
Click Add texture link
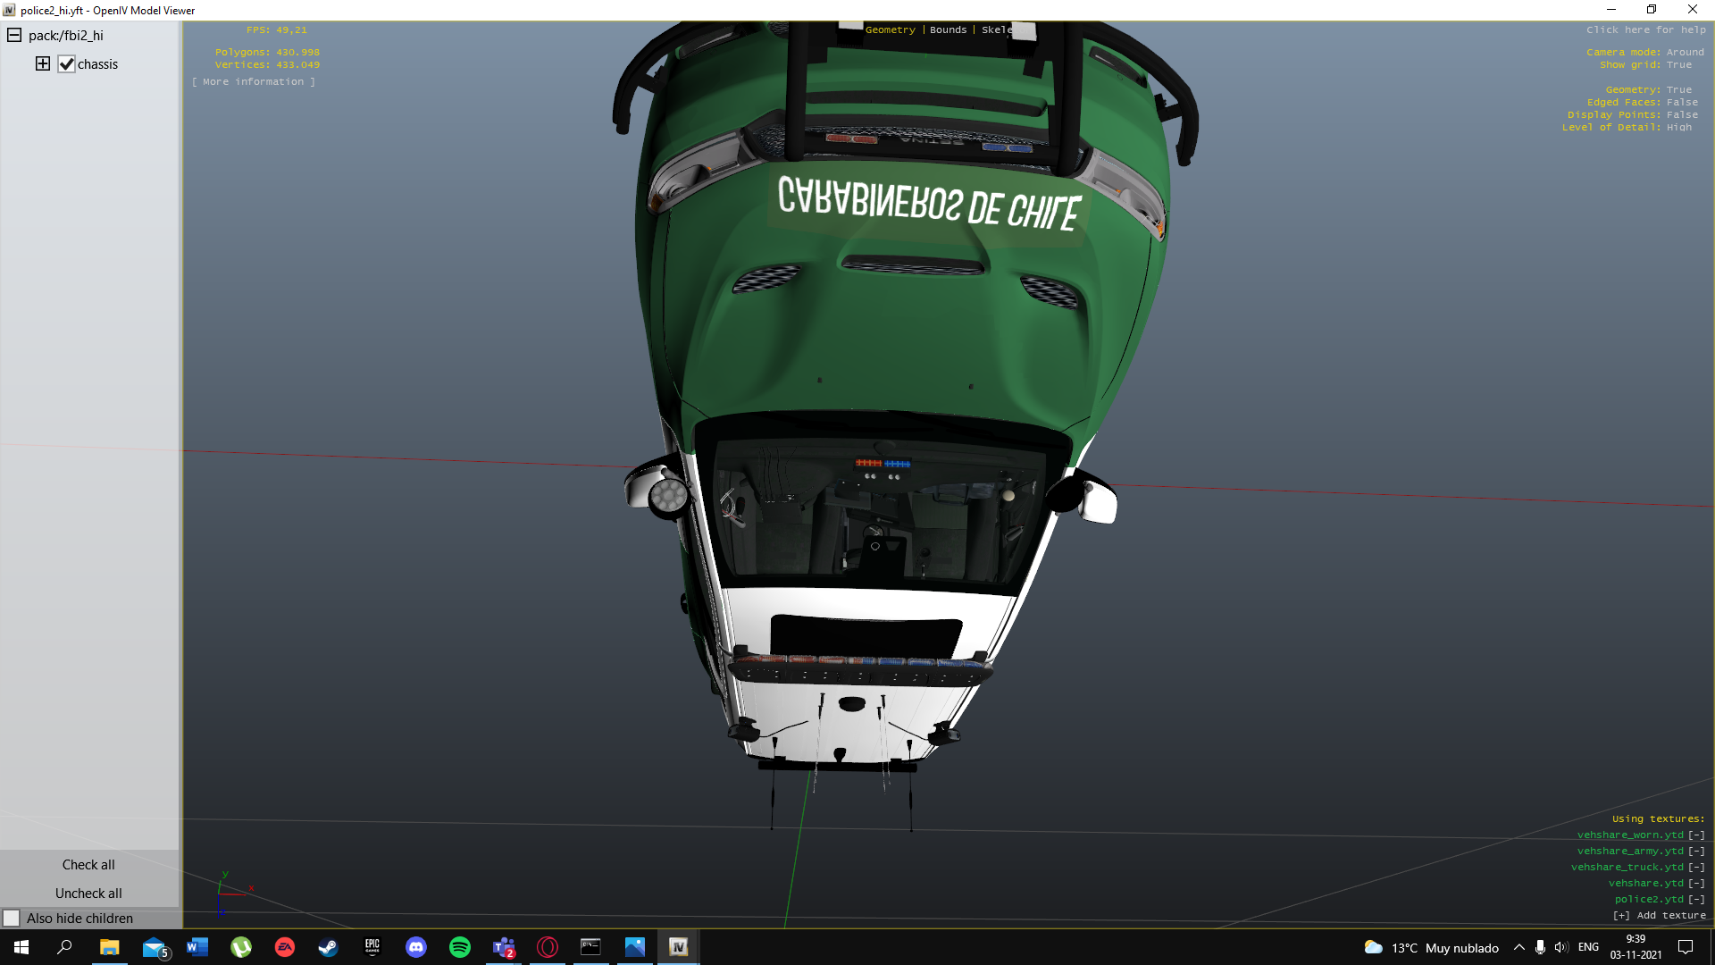pos(1660,916)
